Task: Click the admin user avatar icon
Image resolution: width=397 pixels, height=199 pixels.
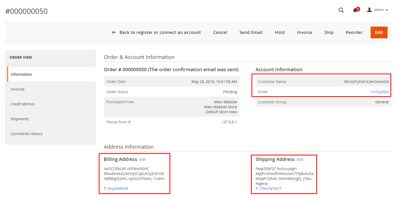Action: [x=369, y=10]
